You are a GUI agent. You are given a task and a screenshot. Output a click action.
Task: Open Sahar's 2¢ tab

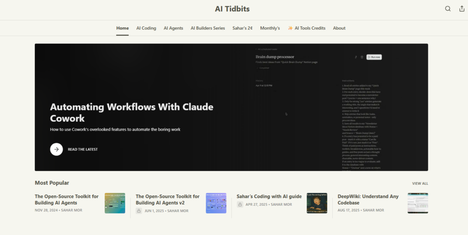pos(242,28)
